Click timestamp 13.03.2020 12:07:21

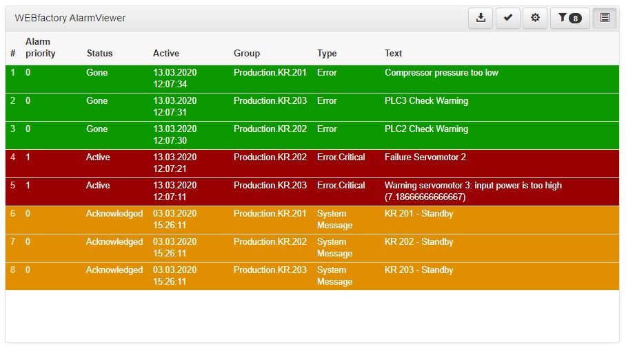pyautogui.click(x=175, y=163)
